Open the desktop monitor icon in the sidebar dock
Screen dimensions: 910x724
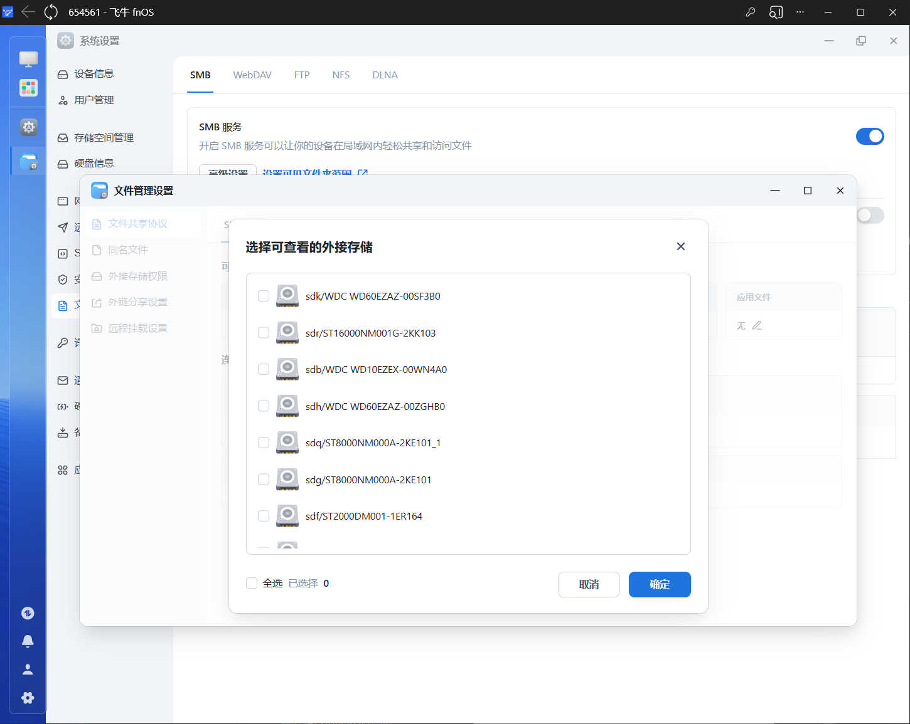(28, 58)
